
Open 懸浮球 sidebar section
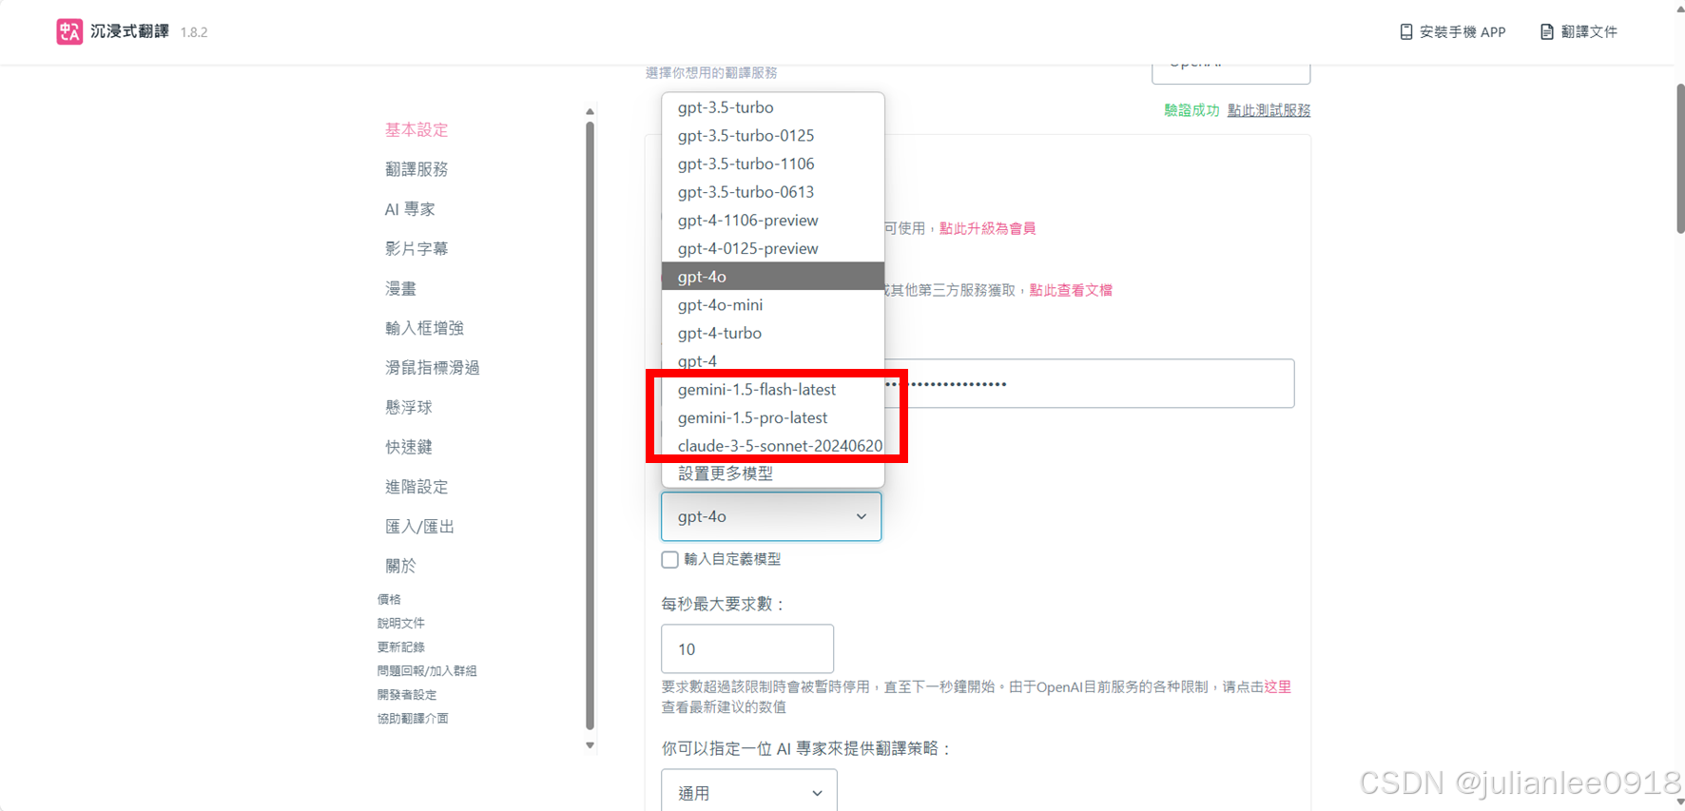[x=409, y=407]
